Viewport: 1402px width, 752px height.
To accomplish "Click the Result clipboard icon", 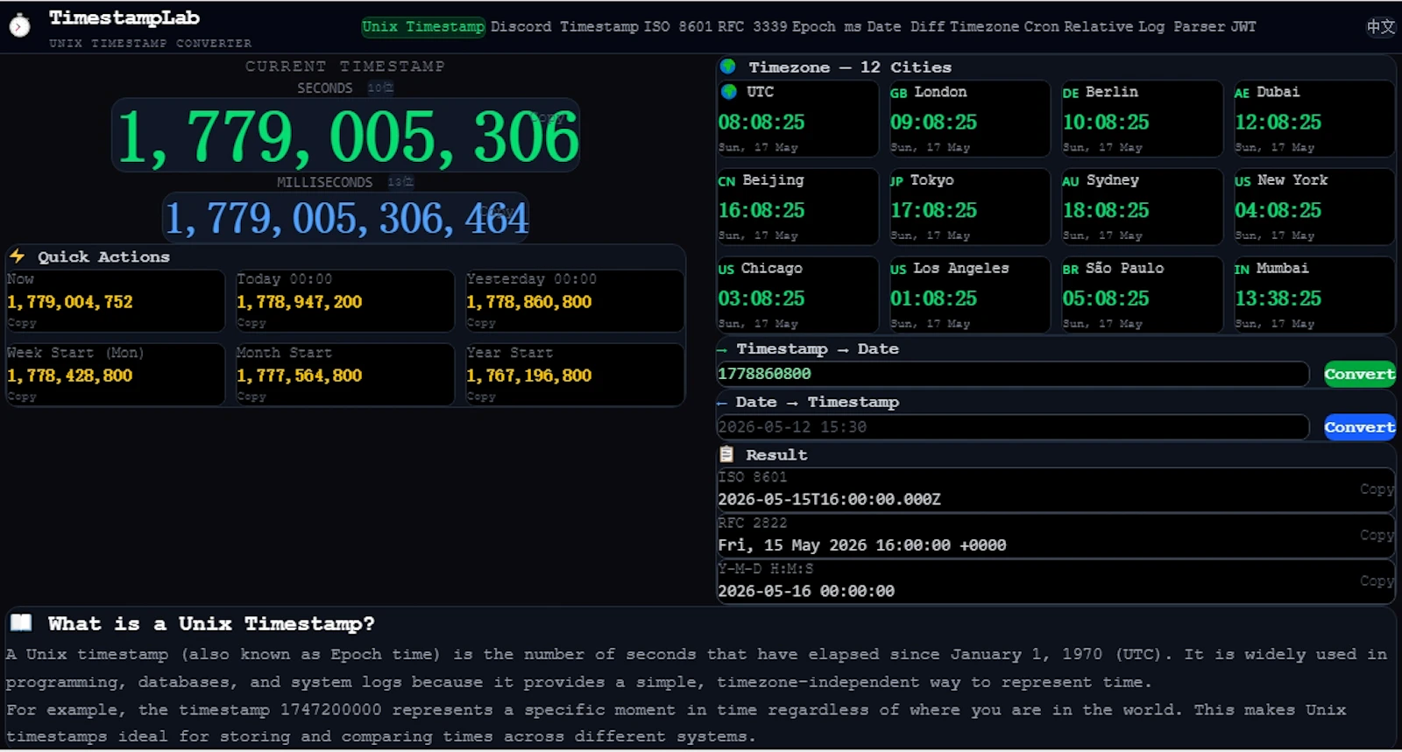I will [726, 454].
